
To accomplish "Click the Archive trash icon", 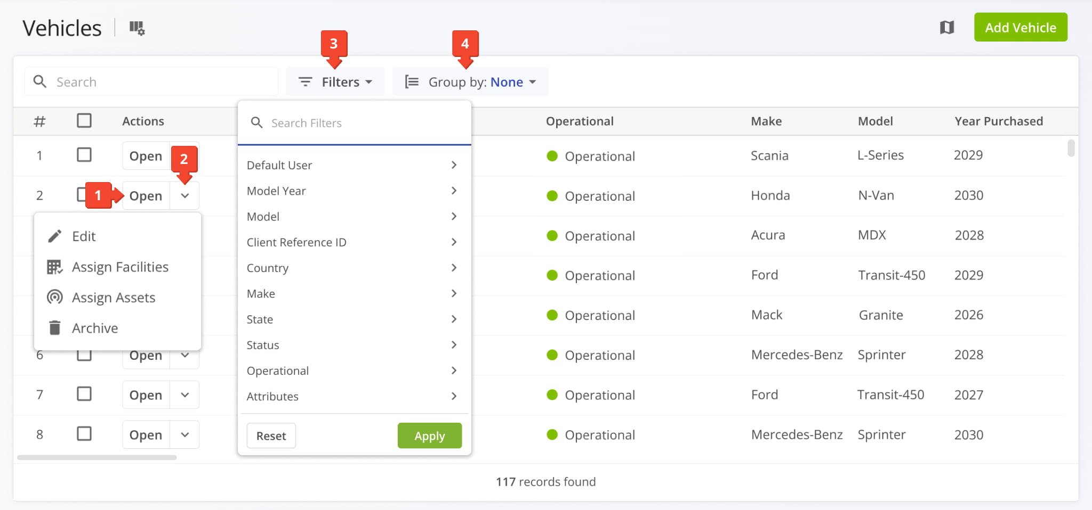I will pyautogui.click(x=55, y=328).
